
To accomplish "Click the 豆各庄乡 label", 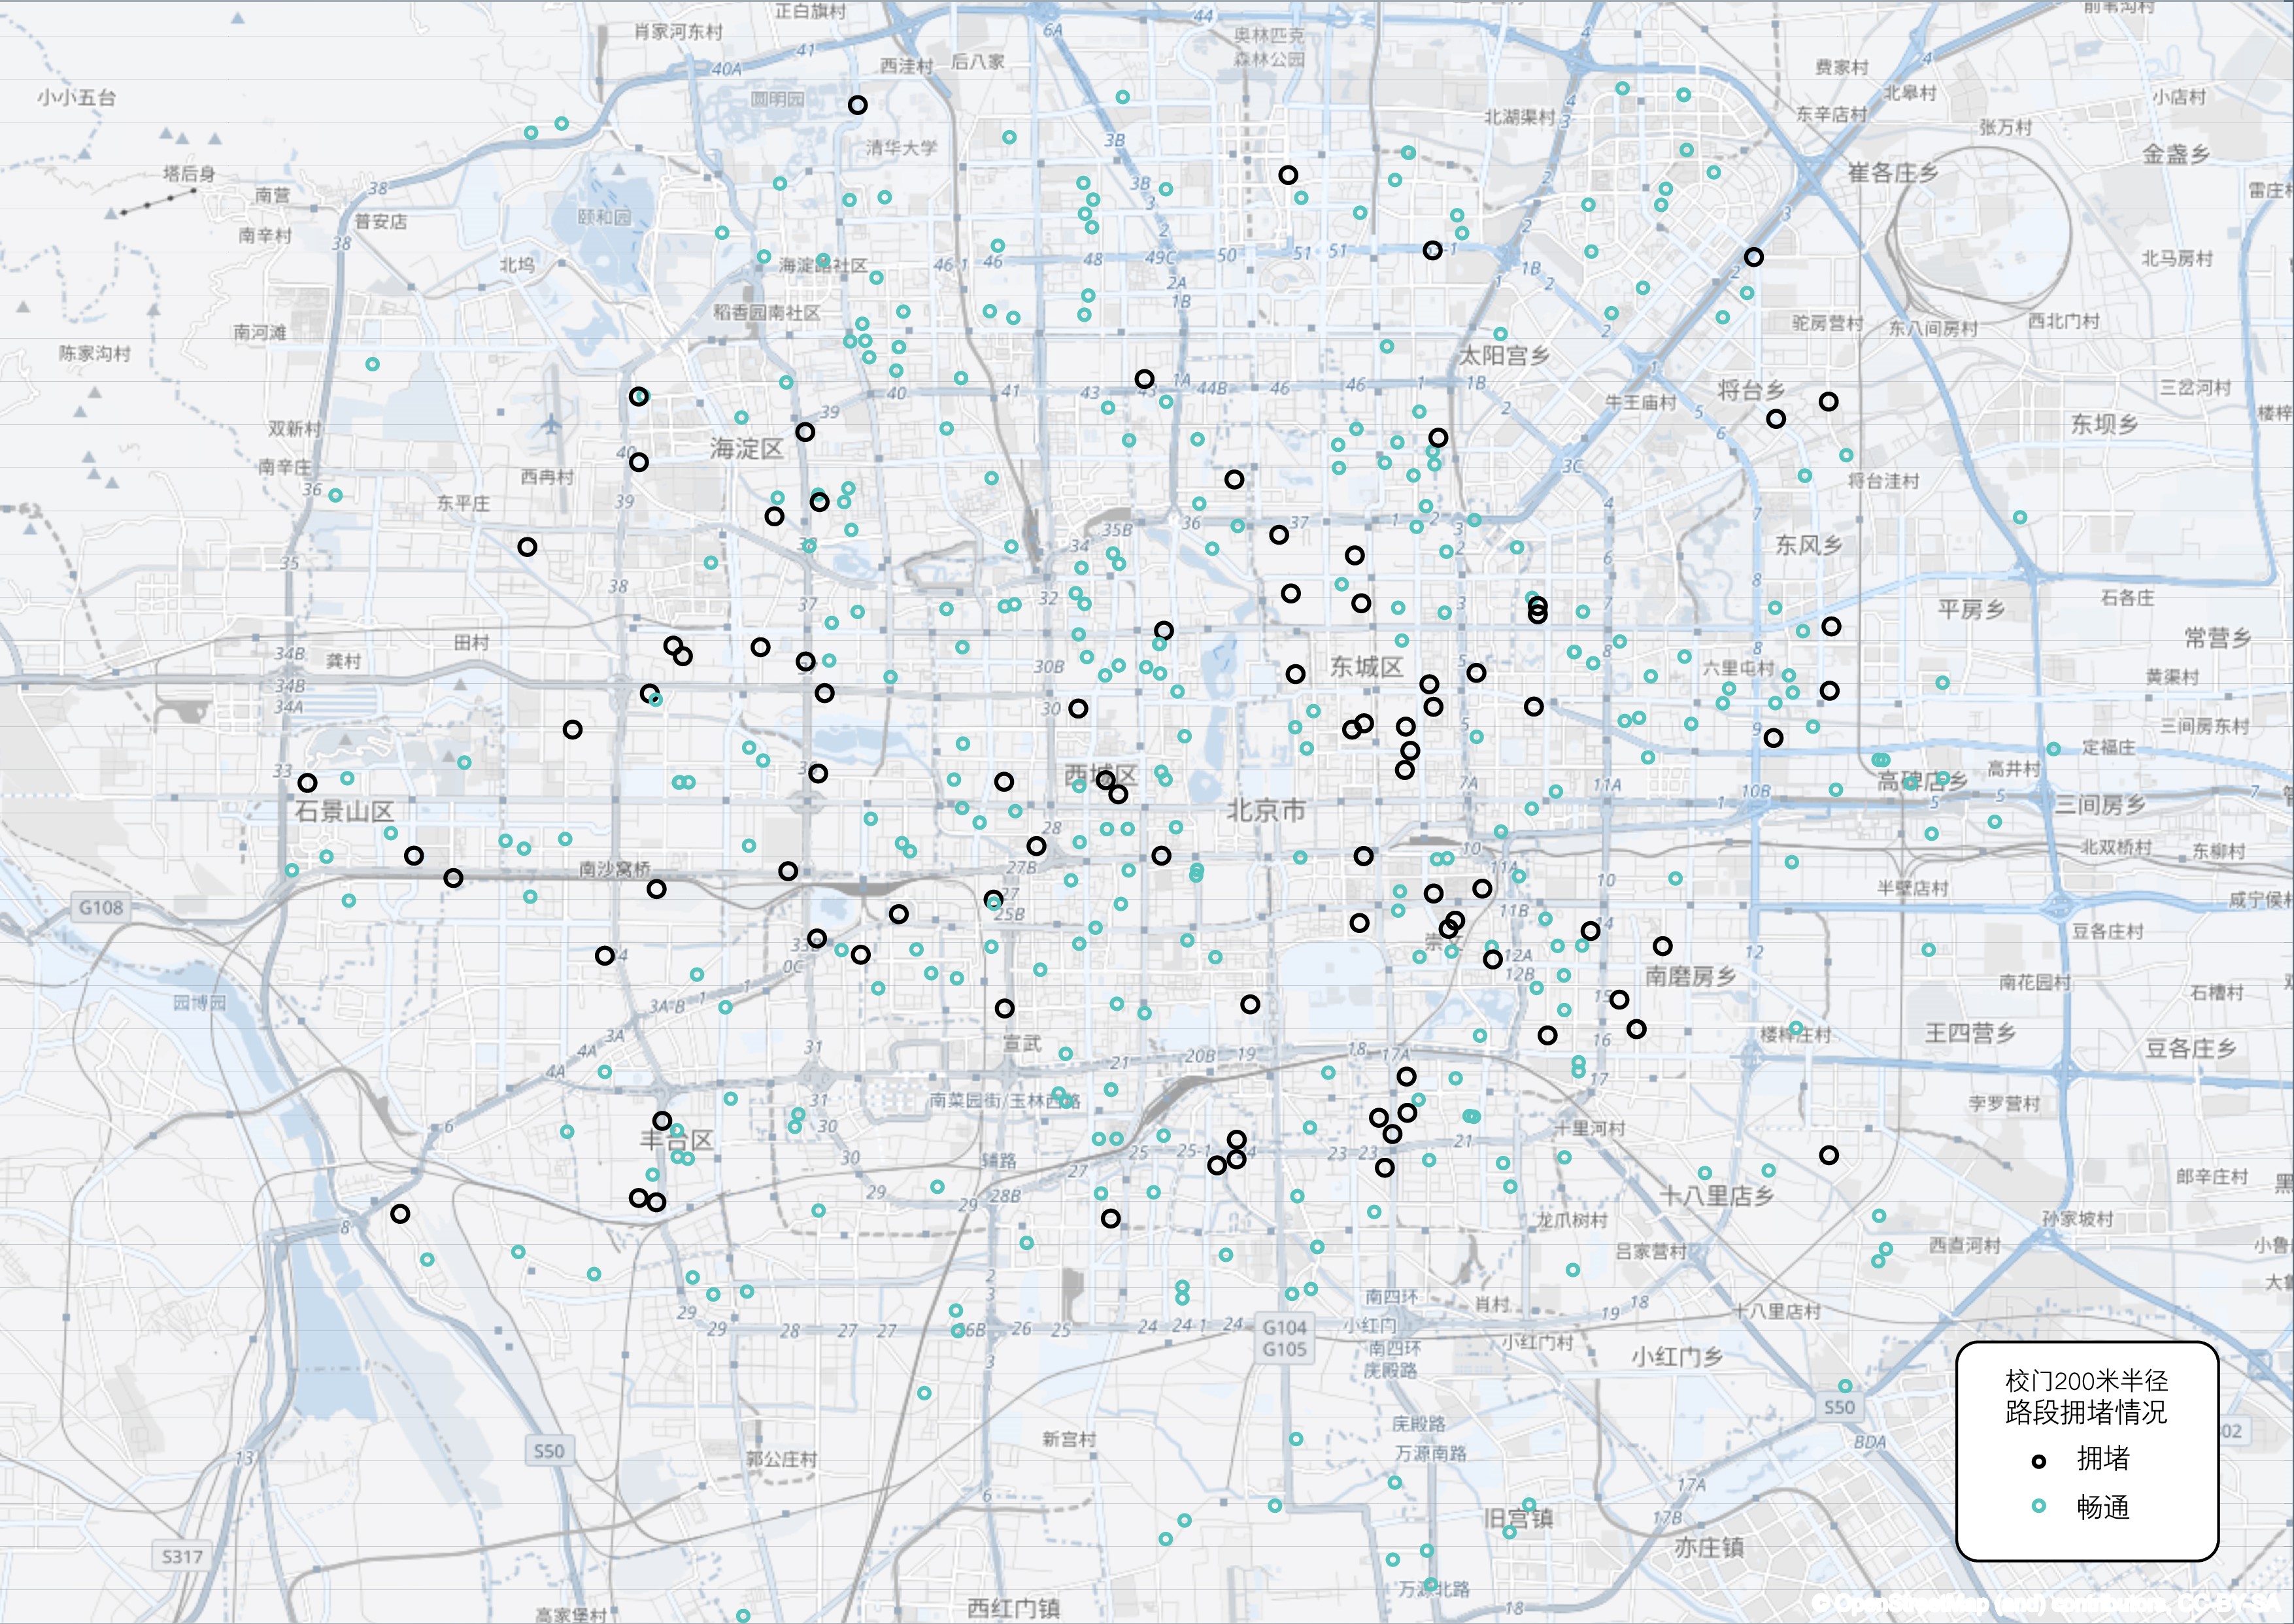I will coord(2191,1048).
